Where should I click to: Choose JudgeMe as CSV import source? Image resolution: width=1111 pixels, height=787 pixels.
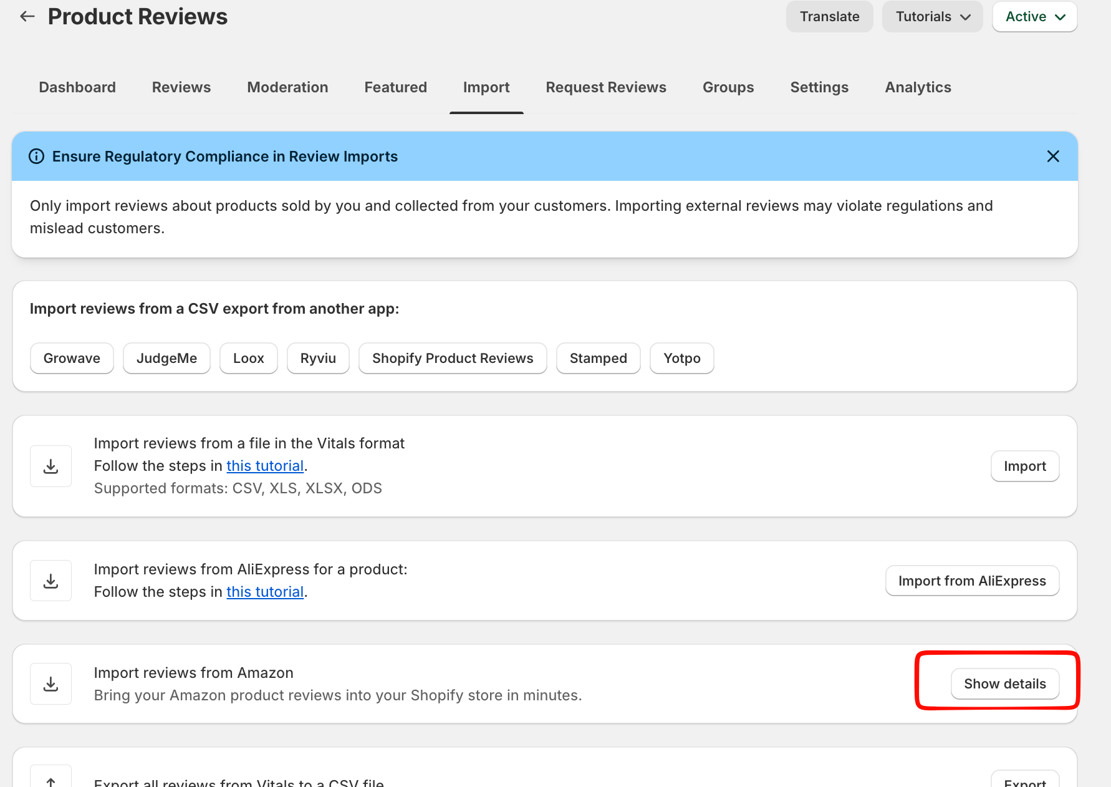point(166,359)
